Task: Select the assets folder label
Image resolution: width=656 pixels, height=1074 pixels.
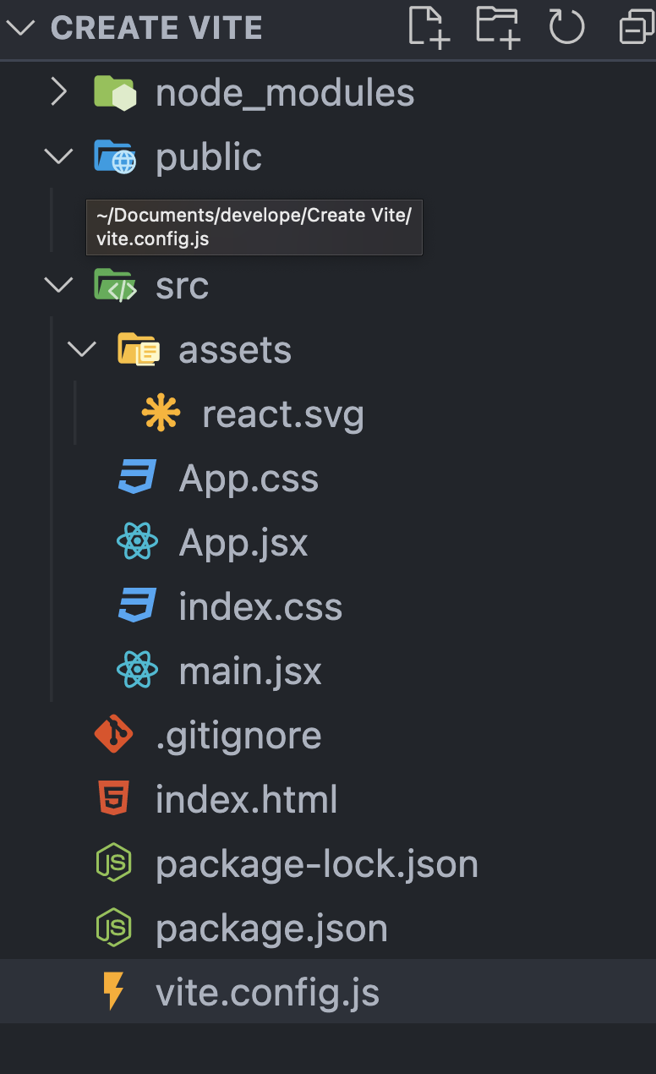Action: click(235, 350)
